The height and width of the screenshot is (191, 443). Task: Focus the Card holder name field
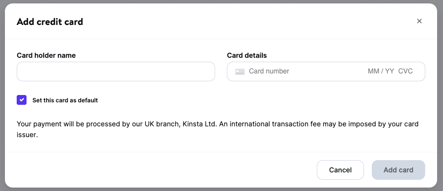coord(116,72)
